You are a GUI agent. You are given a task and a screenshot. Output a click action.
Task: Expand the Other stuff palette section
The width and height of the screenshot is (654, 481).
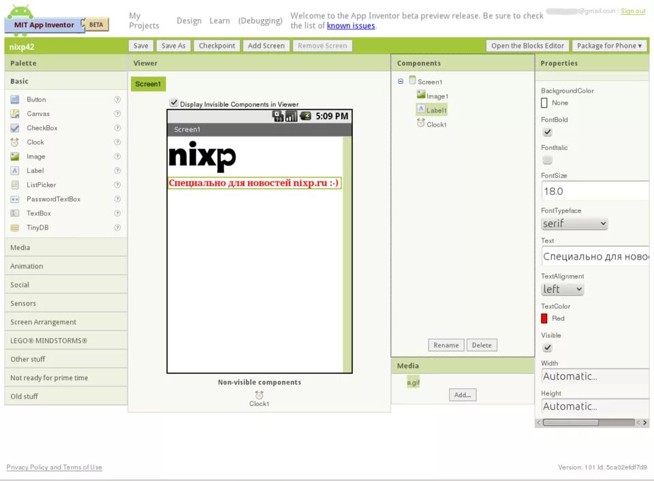66,359
